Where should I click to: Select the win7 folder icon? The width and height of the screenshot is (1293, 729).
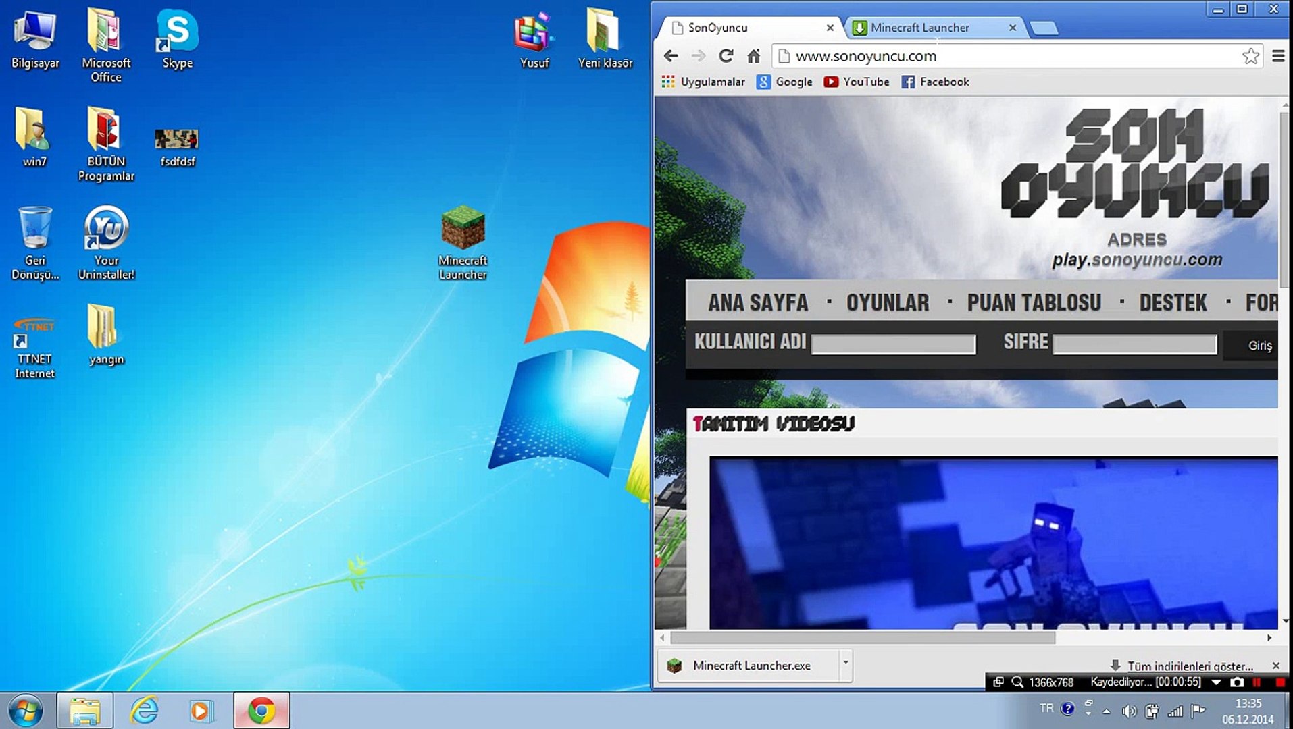pos(34,138)
